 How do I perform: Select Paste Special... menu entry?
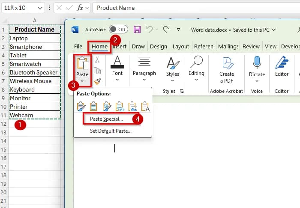click(106, 119)
